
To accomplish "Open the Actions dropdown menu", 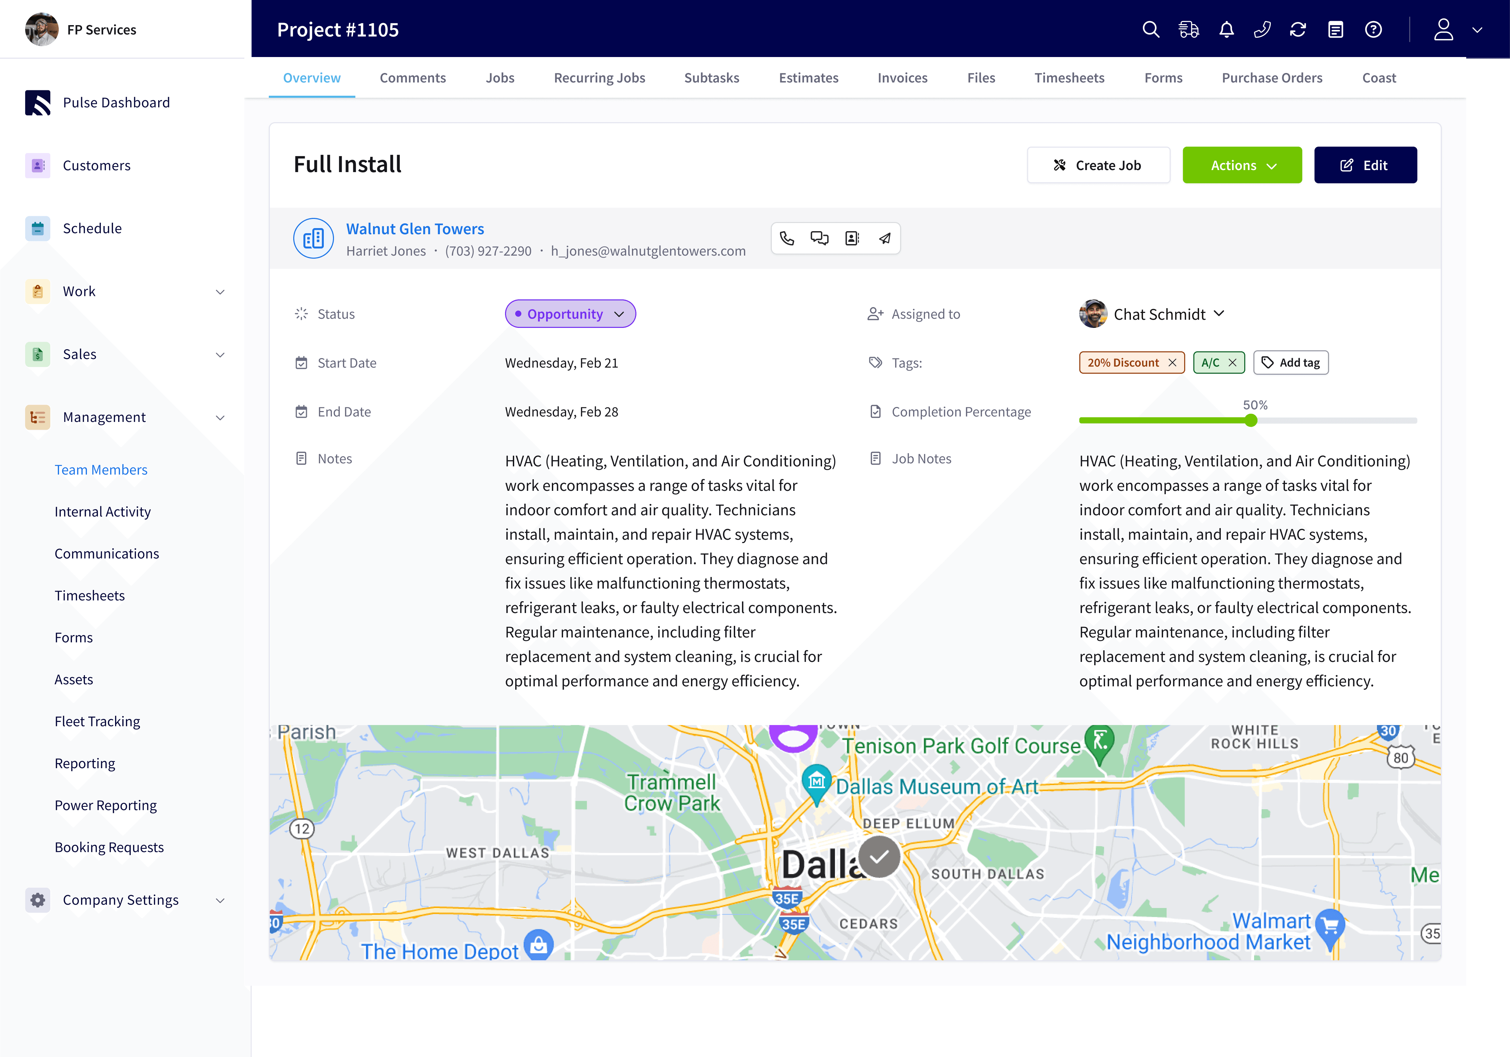I will pyautogui.click(x=1242, y=165).
